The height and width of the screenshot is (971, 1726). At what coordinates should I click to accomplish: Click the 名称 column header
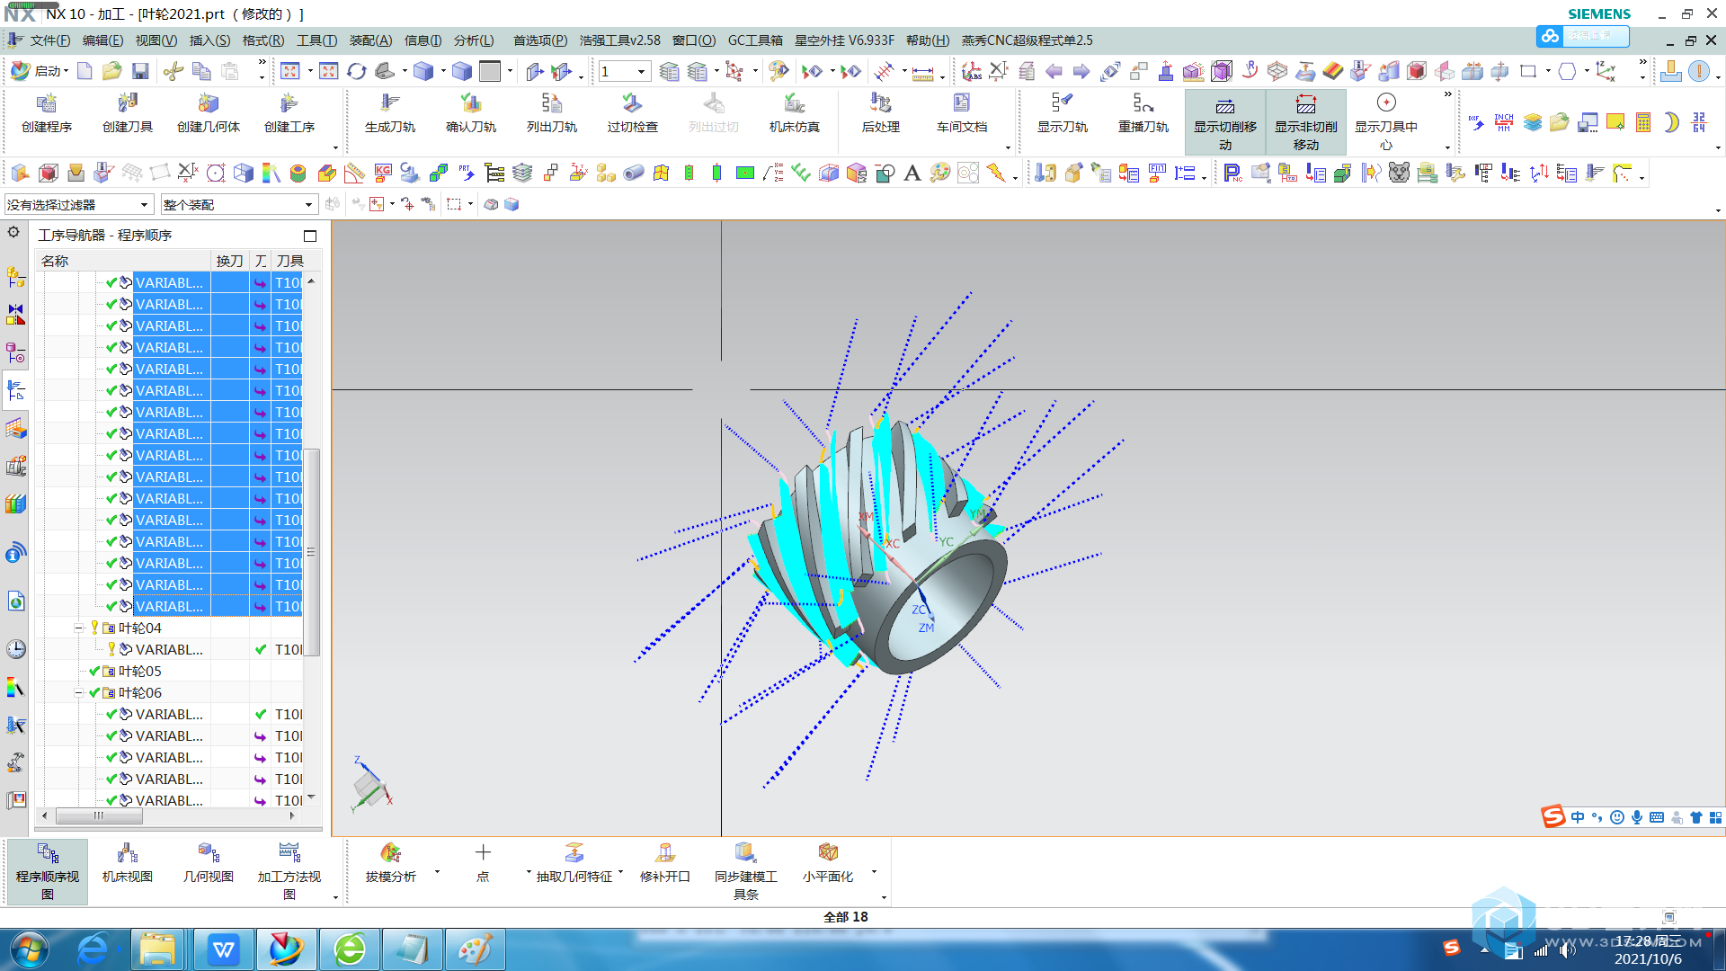tap(124, 261)
